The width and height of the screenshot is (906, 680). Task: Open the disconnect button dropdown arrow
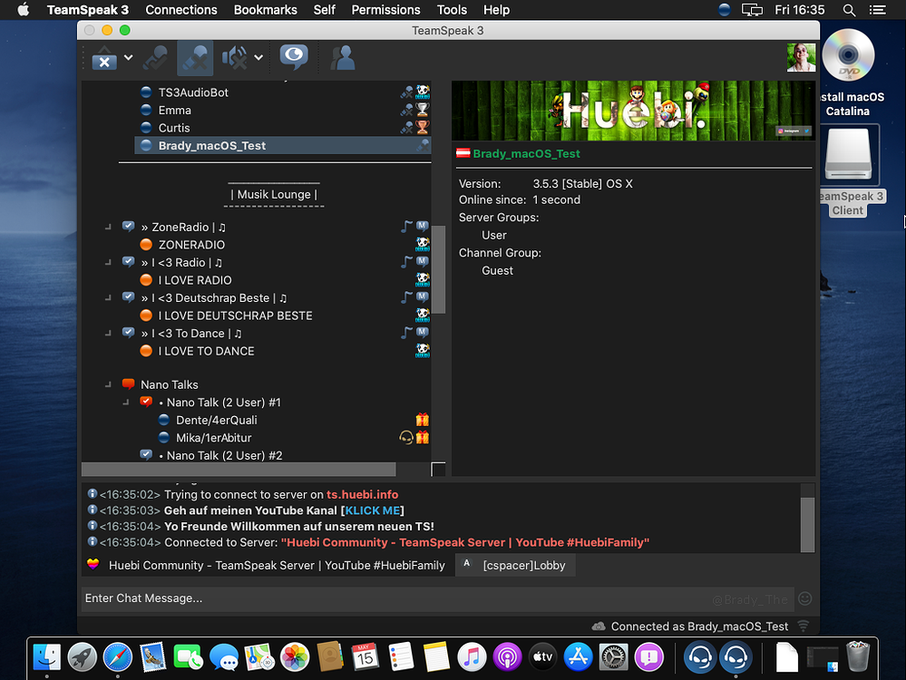pos(128,58)
